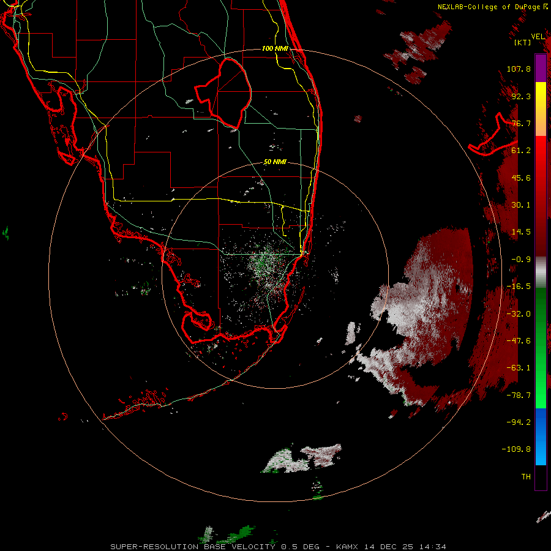Screen dimensions: 551x551
Task: Click the purple top segment of color bar
Action: pyautogui.click(x=541, y=69)
